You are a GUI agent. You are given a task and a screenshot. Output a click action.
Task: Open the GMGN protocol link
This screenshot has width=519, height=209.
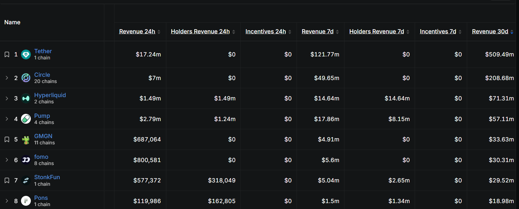pos(43,136)
